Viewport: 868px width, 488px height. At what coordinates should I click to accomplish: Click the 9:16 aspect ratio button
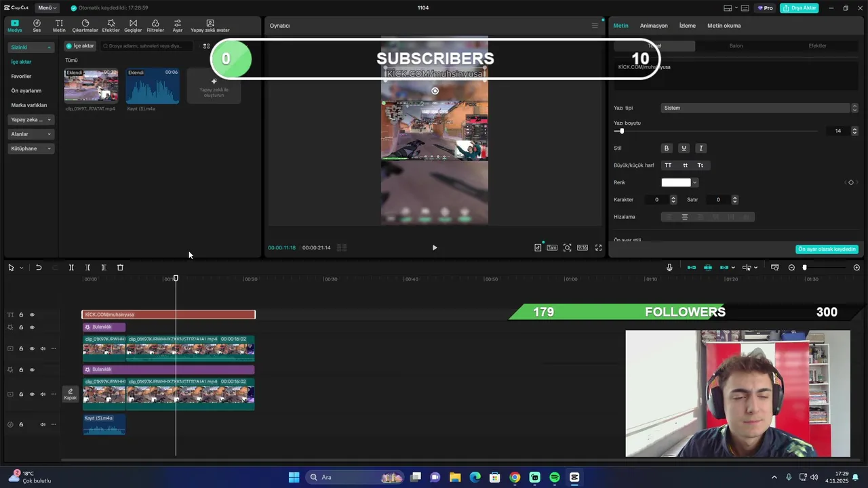click(582, 247)
